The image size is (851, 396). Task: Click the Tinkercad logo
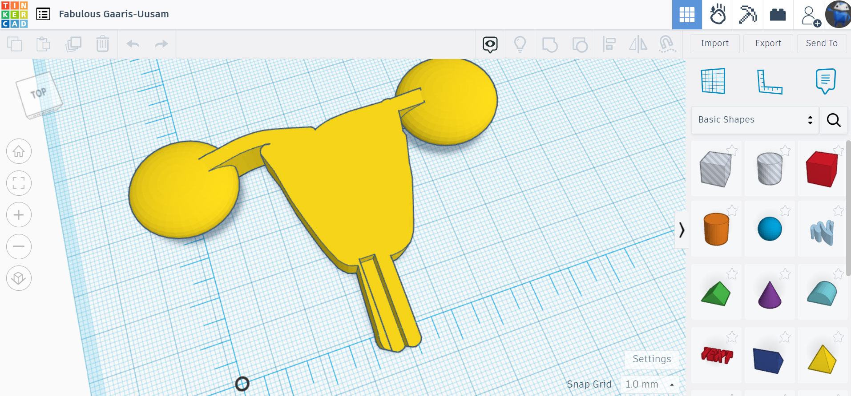tap(15, 14)
